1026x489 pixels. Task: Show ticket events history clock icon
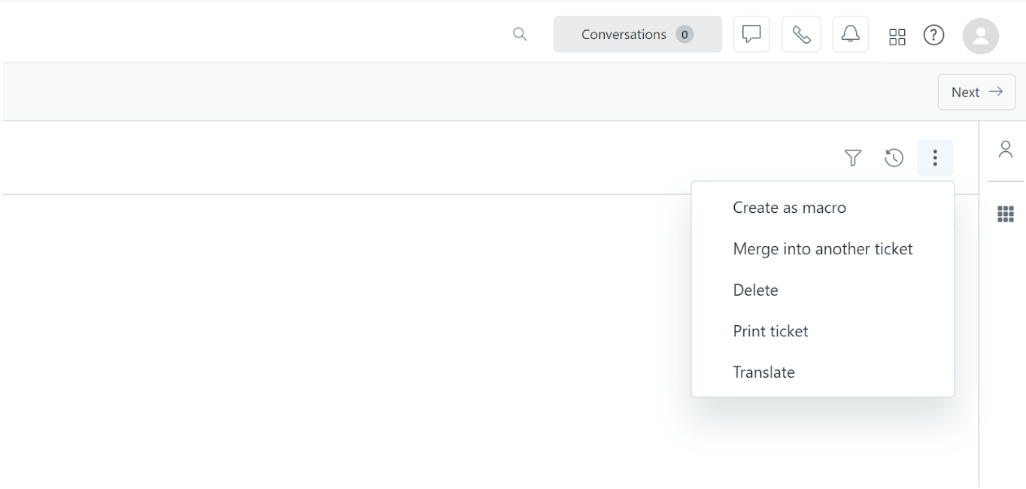tap(894, 158)
